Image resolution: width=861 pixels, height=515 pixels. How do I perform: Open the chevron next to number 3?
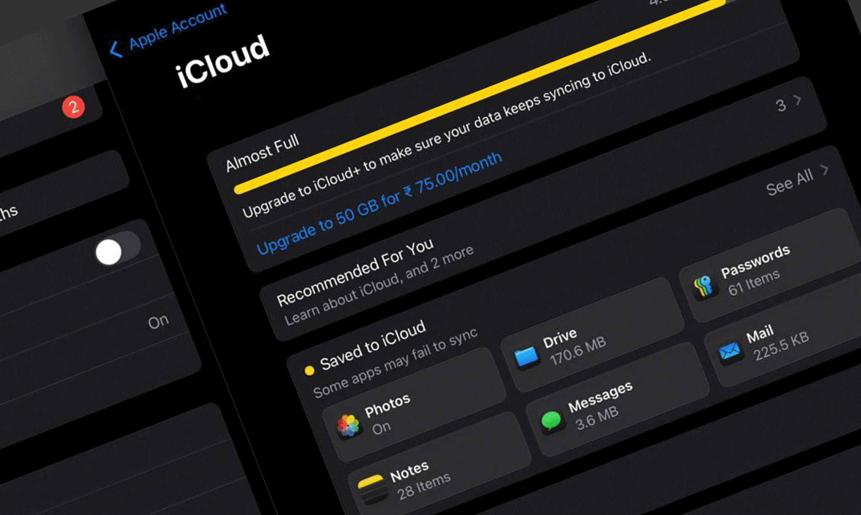click(x=797, y=100)
